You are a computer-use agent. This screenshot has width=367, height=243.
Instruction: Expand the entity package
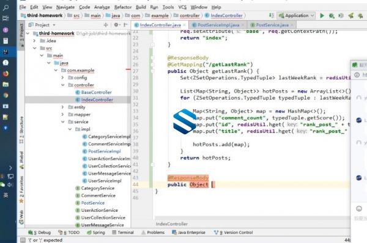click(x=62, y=107)
